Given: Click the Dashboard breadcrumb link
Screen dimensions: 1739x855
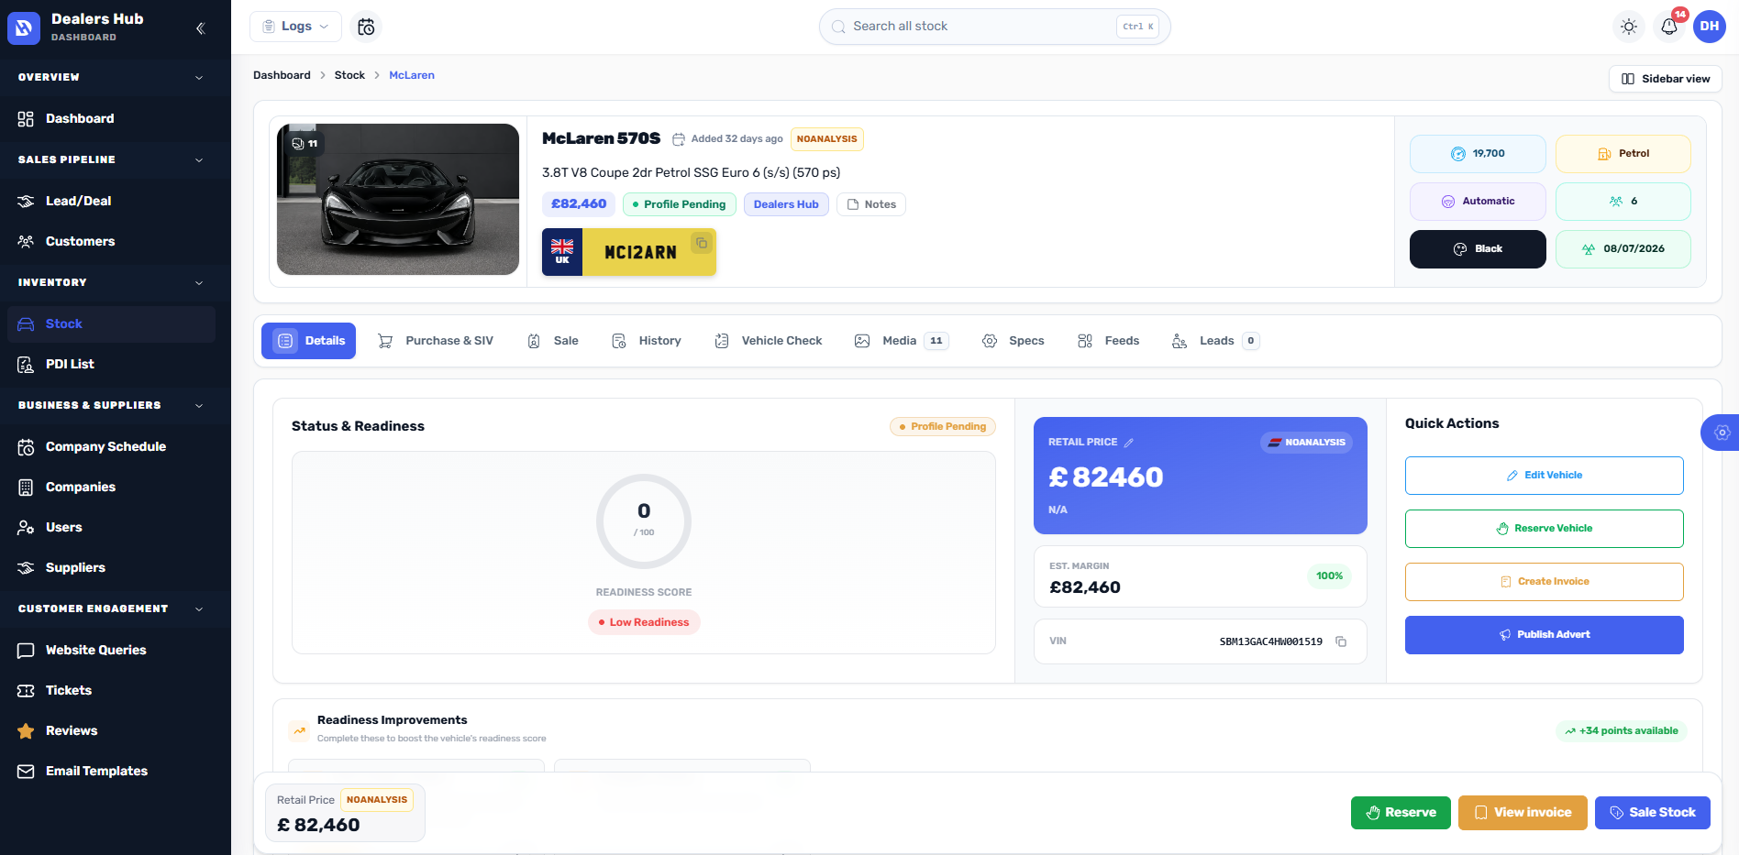Looking at the screenshot, I should (x=282, y=75).
